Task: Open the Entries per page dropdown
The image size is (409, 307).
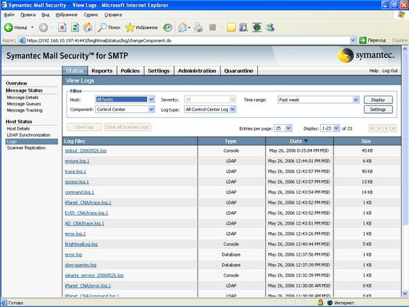Action: pos(288,128)
